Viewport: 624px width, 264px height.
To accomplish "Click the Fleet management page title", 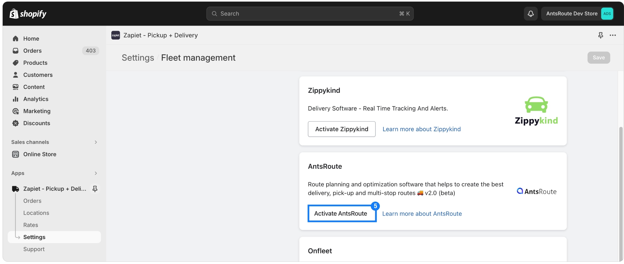I will tap(198, 57).
